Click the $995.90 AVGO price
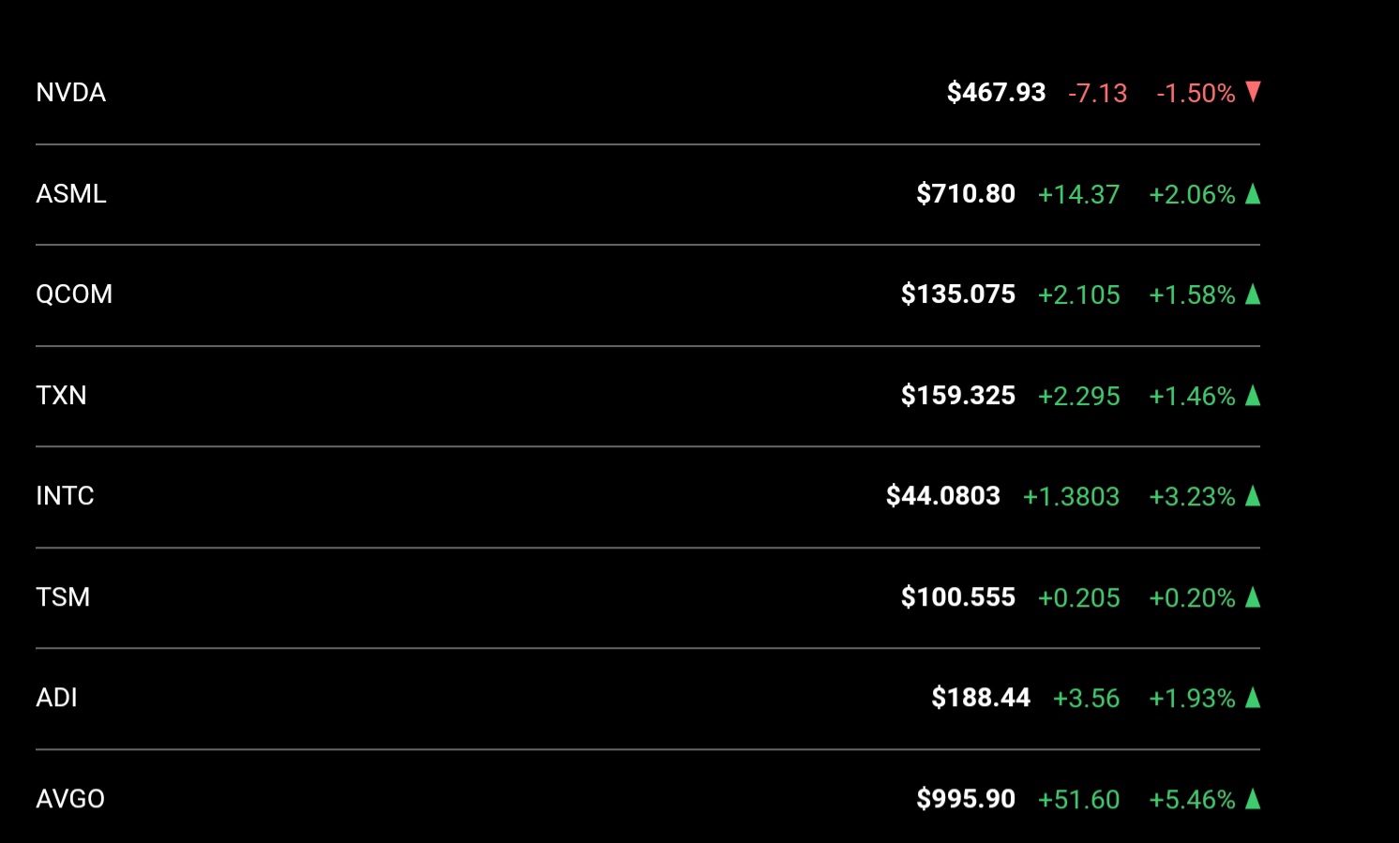 [x=966, y=799]
